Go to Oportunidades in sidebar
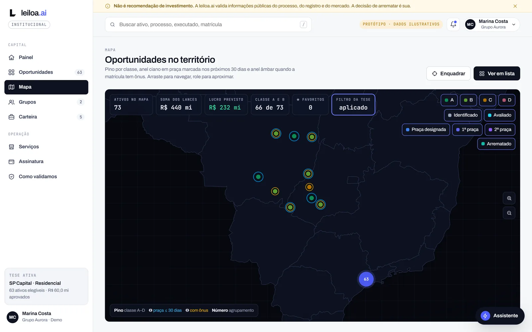 [46, 72]
